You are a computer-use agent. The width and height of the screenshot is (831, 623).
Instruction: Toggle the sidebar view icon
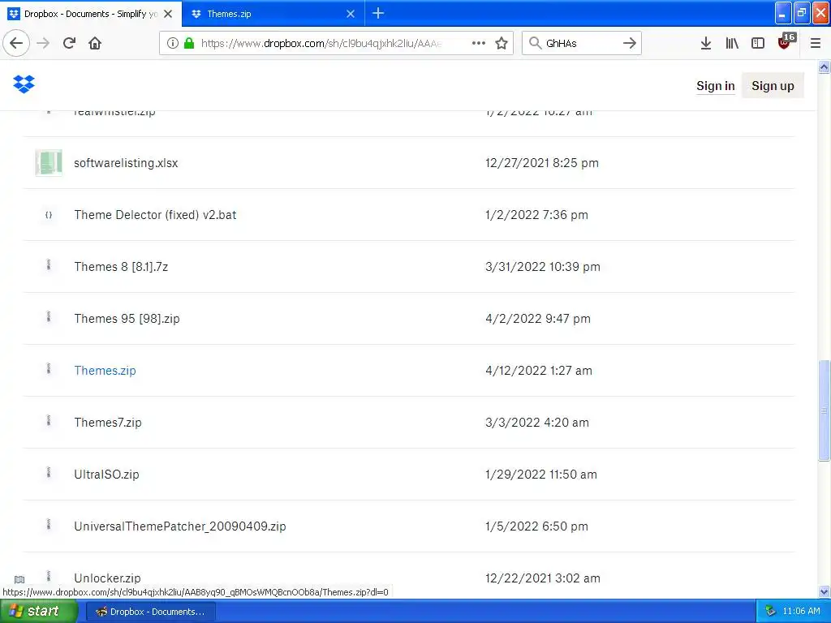click(758, 43)
